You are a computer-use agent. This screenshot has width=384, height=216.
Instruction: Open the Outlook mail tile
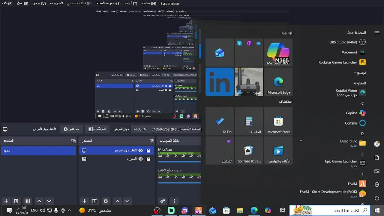tap(220, 52)
